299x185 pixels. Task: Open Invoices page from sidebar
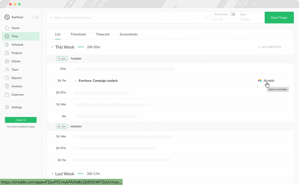click(x=21, y=86)
